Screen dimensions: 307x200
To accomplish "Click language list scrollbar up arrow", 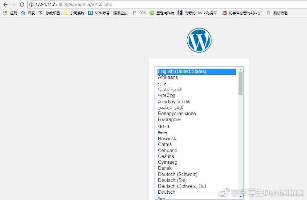I will (241, 69).
